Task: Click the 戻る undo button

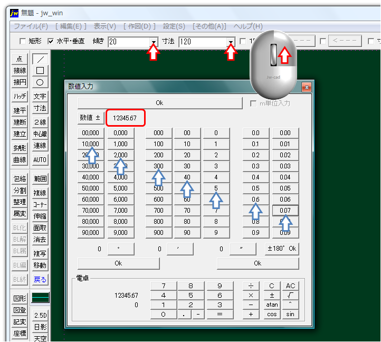Action: click(40, 279)
